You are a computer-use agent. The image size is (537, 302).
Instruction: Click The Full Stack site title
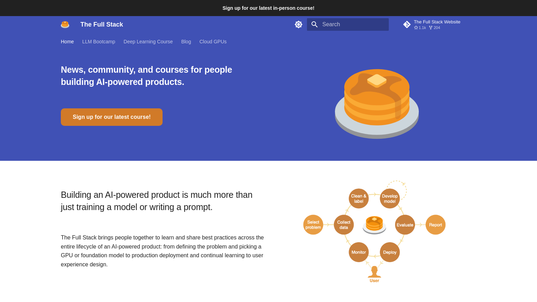coord(102,24)
